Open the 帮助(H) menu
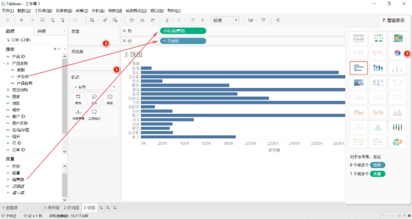This screenshot has height=219, width=412. tap(174, 10)
